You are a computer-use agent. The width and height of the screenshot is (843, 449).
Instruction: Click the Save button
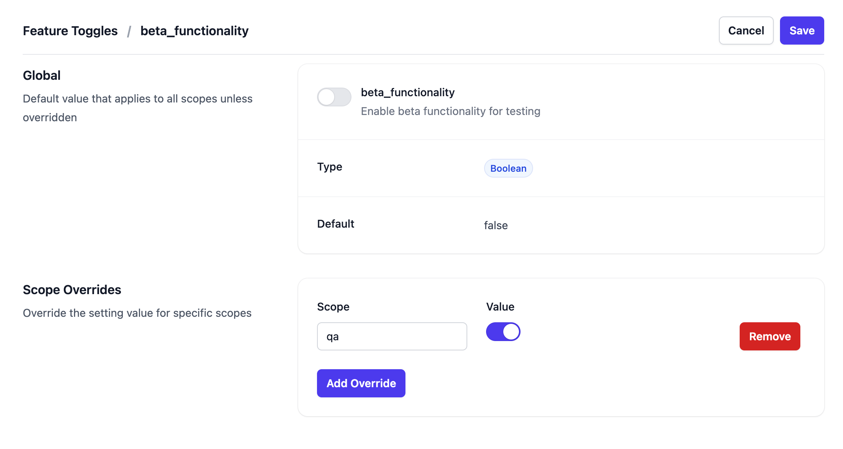802,31
